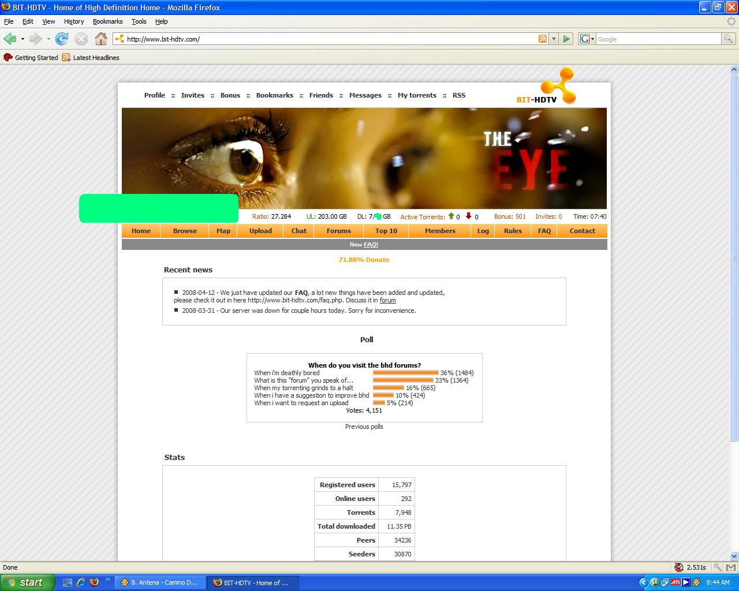Click the Previous polls link
The width and height of the screenshot is (739, 591).
coord(364,427)
